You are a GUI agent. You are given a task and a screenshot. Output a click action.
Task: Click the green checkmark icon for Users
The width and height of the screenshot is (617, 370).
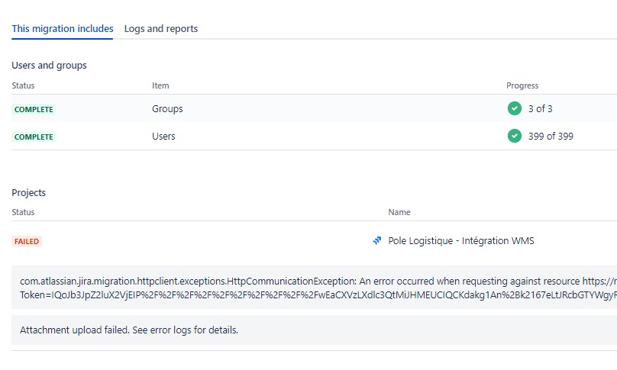tap(515, 136)
